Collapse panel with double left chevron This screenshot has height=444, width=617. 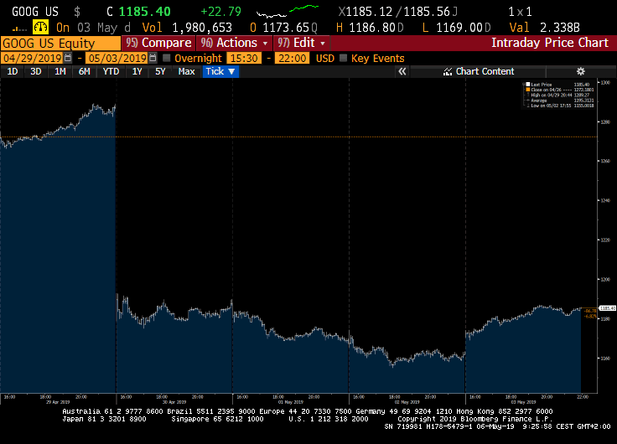[x=402, y=71]
